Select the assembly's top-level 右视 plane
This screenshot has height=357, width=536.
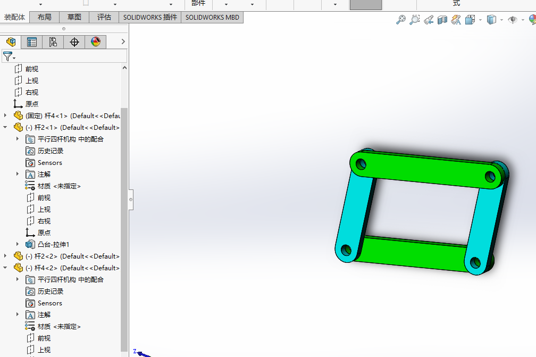click(x=32, y=93)
